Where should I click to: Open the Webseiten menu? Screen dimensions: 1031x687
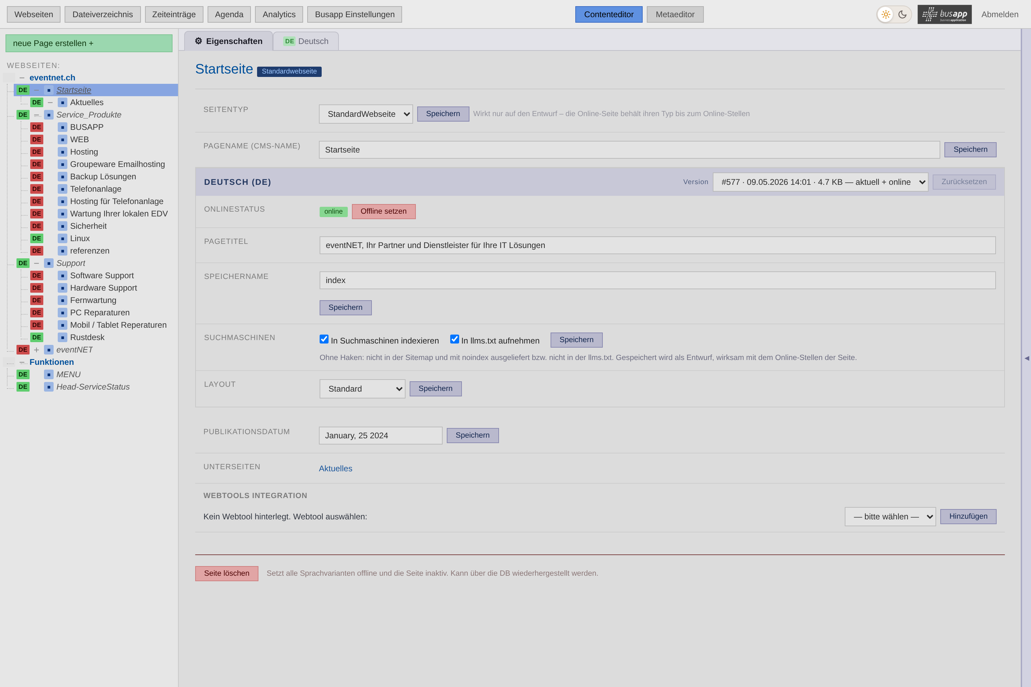point(34,14)
